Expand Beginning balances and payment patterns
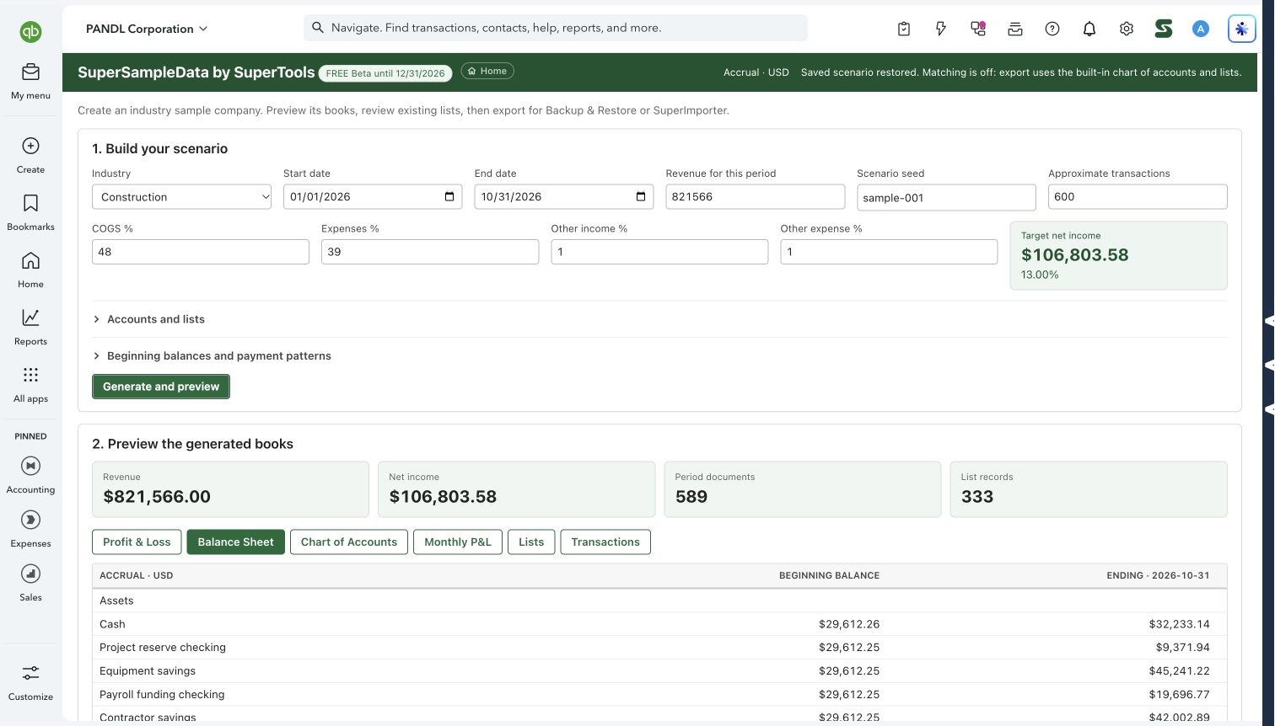Viewport: 1275px width, 726px height. (212, 355)
